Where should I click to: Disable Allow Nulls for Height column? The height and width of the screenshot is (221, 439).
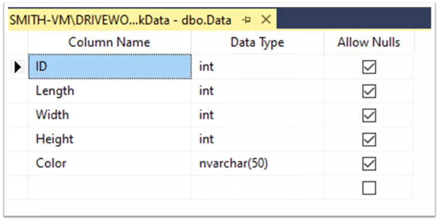point(369,140)
